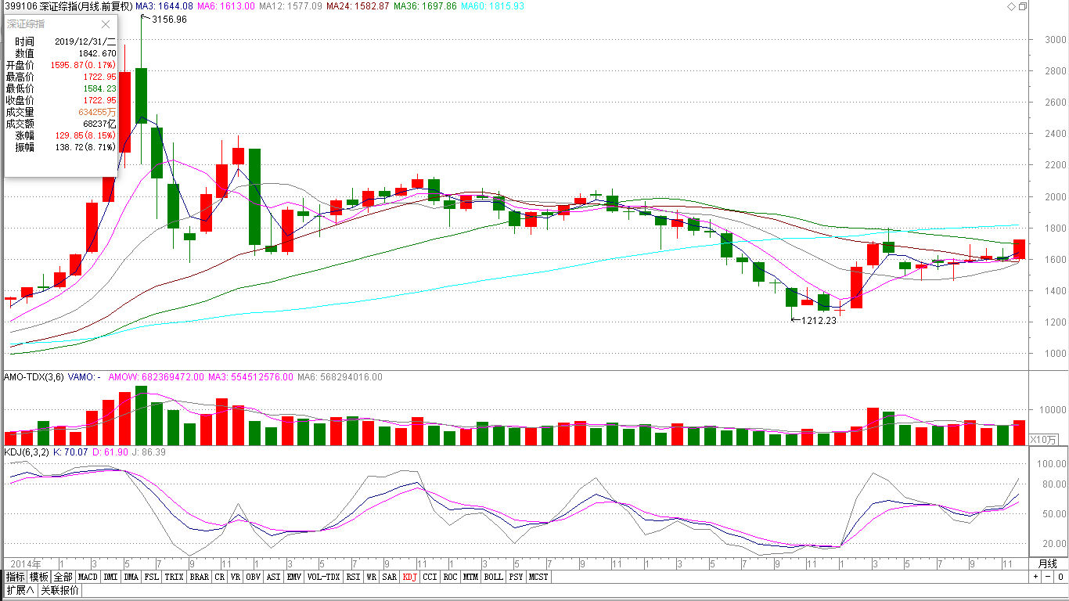1069x601 pixels.
Task: Switch indicator to DMI
Action: click(110, 577)
